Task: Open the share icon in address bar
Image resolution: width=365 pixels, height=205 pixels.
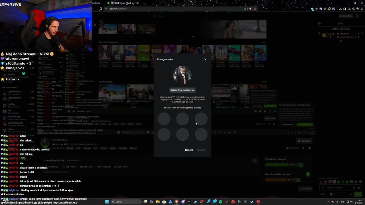Action: (x=245, y=9)
